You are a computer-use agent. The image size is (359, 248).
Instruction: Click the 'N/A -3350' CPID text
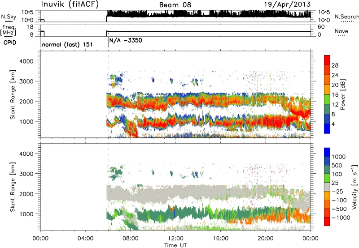(126, 40)
